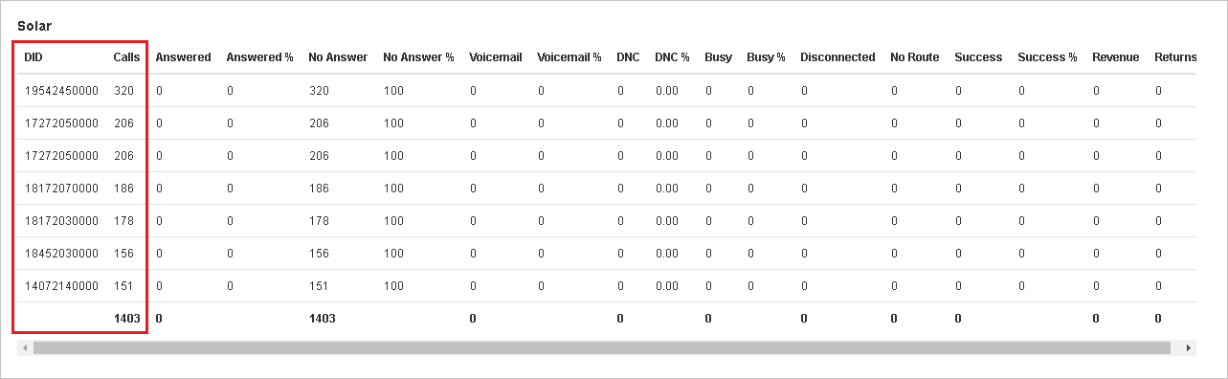Click the total Calls value 1403
This screenshot has width=1228, height=379.
pos(126,319)
